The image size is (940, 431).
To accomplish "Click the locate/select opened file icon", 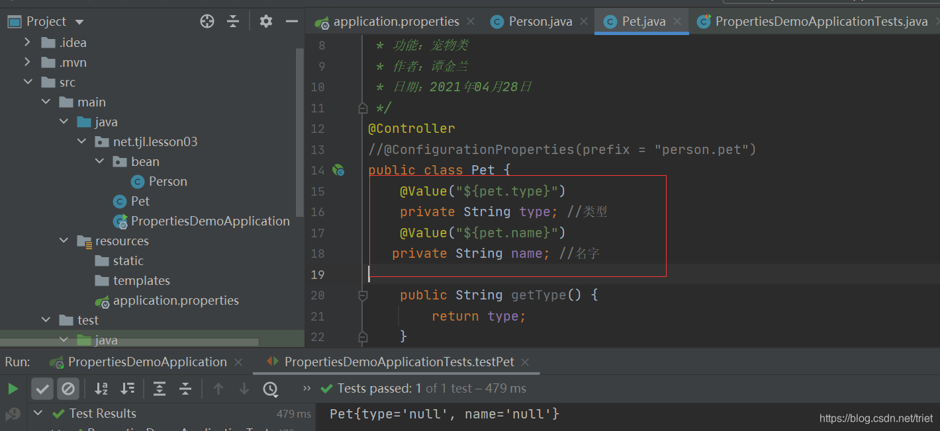I will click(x=207, y=21).
